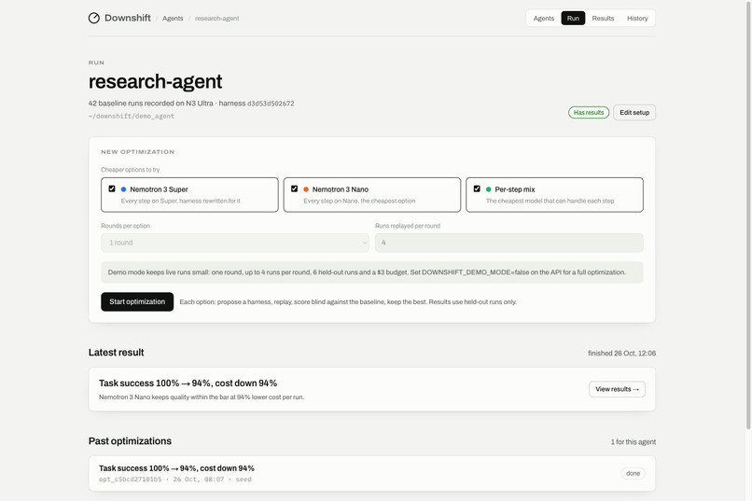Viewport: 752px width, 501px height.
Task: Click the finished 26 Oct, 12:06 timestamp
Action: (x=621, y=354)
